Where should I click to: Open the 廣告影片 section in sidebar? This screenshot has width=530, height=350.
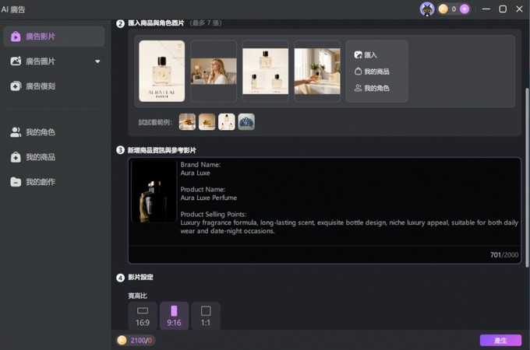coord(54,37)
